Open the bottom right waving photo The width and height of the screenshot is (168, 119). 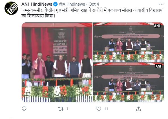click(x=128, y=82)
